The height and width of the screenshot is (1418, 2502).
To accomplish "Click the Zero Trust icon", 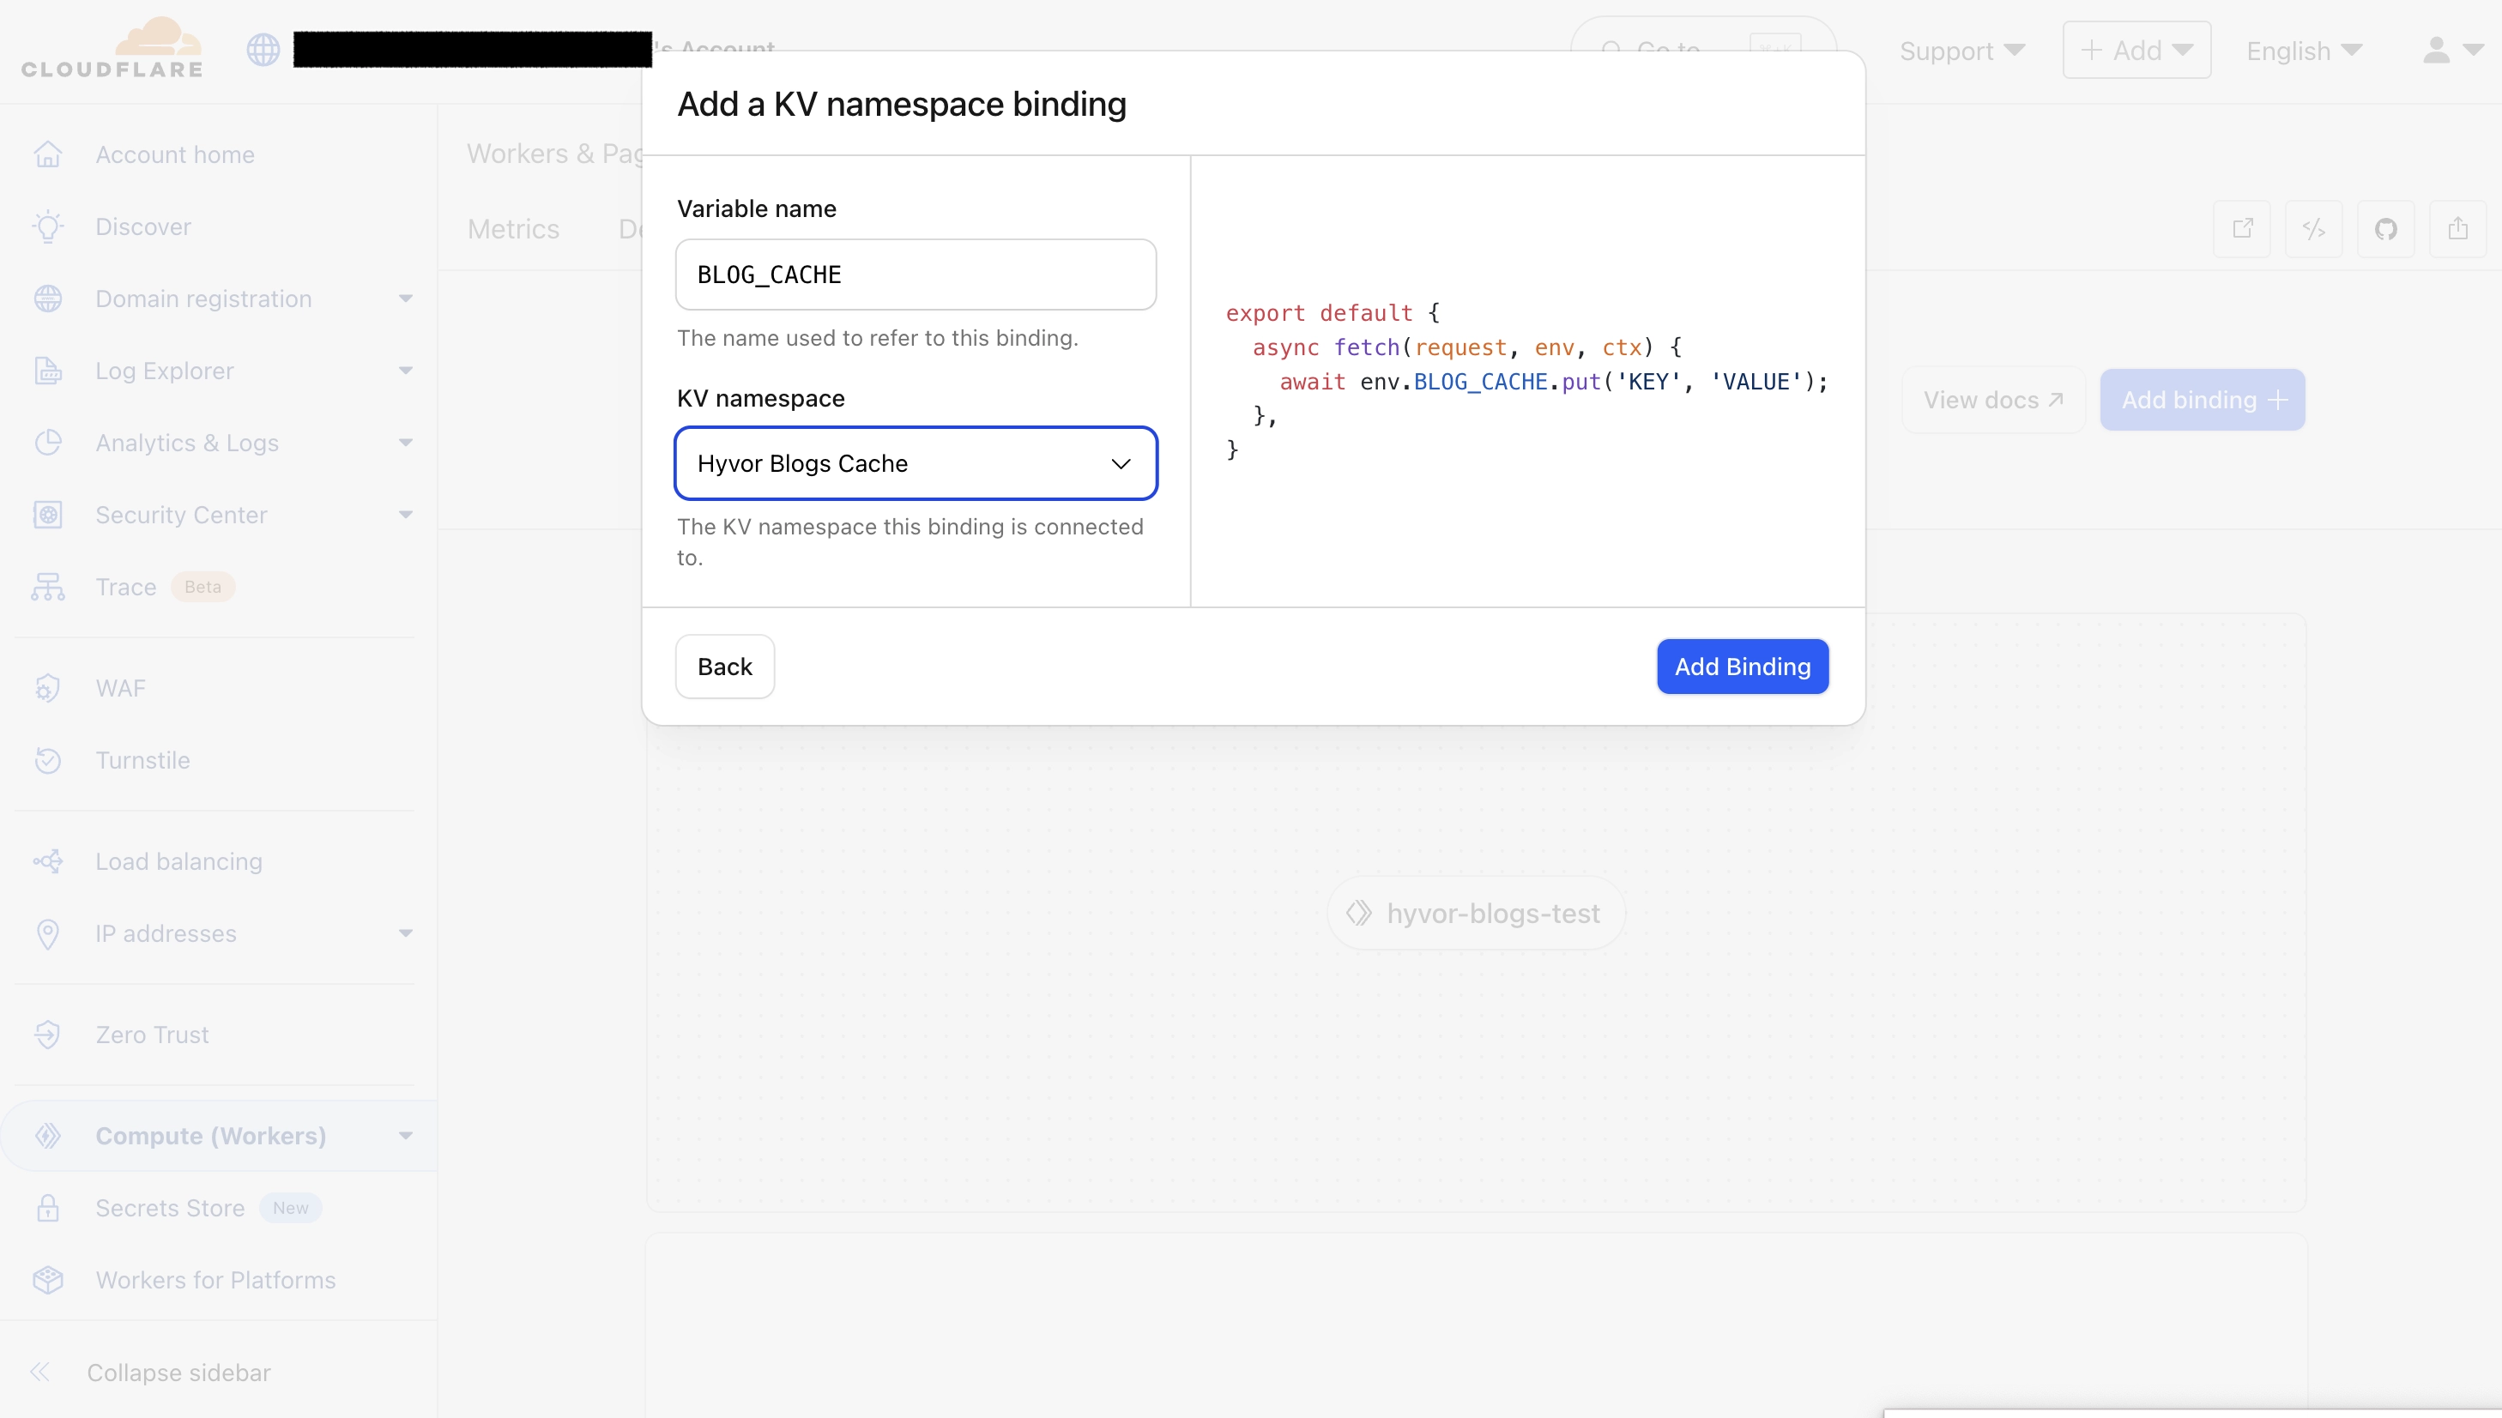I will [x=48, y=1035].
